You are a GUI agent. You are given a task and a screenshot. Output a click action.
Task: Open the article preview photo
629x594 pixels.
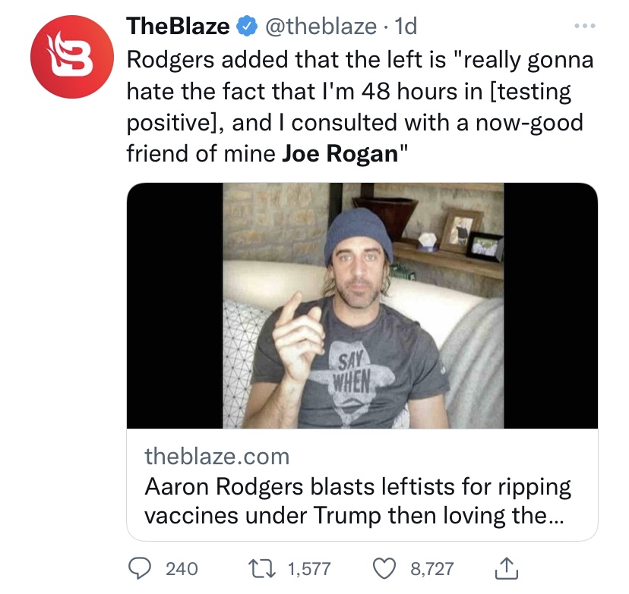[x=362, y=306]
